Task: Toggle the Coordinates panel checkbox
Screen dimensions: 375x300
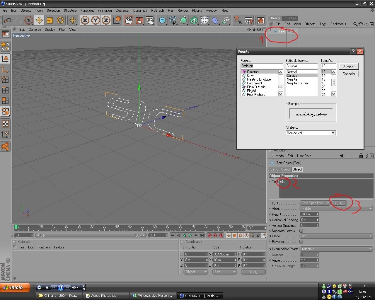Action: click(x=182, y=242)
